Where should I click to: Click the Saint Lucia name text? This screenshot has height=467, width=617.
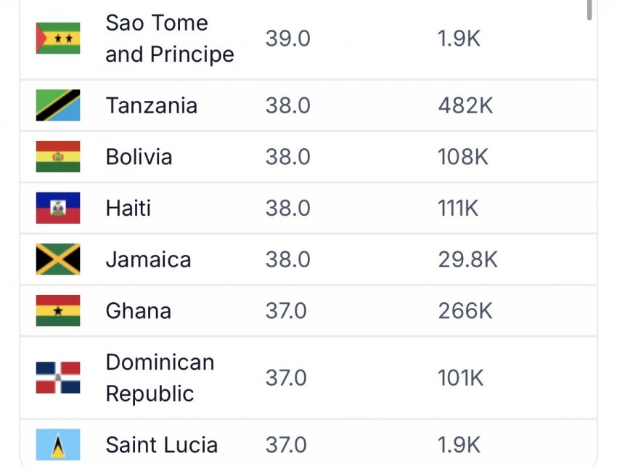click(x=162, y=445)
